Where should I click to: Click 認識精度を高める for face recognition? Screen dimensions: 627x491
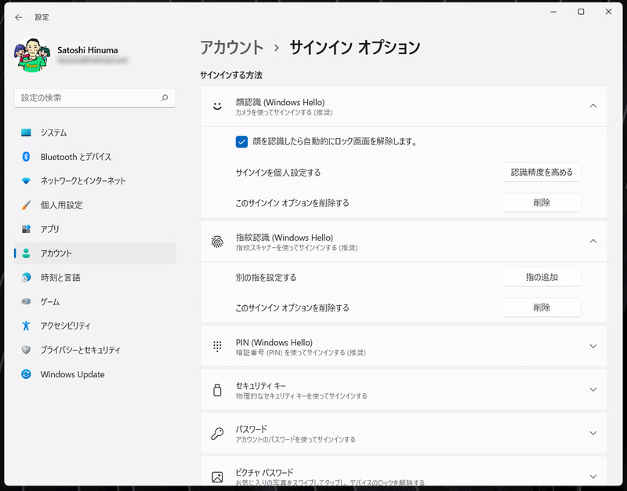click(542, 172)
